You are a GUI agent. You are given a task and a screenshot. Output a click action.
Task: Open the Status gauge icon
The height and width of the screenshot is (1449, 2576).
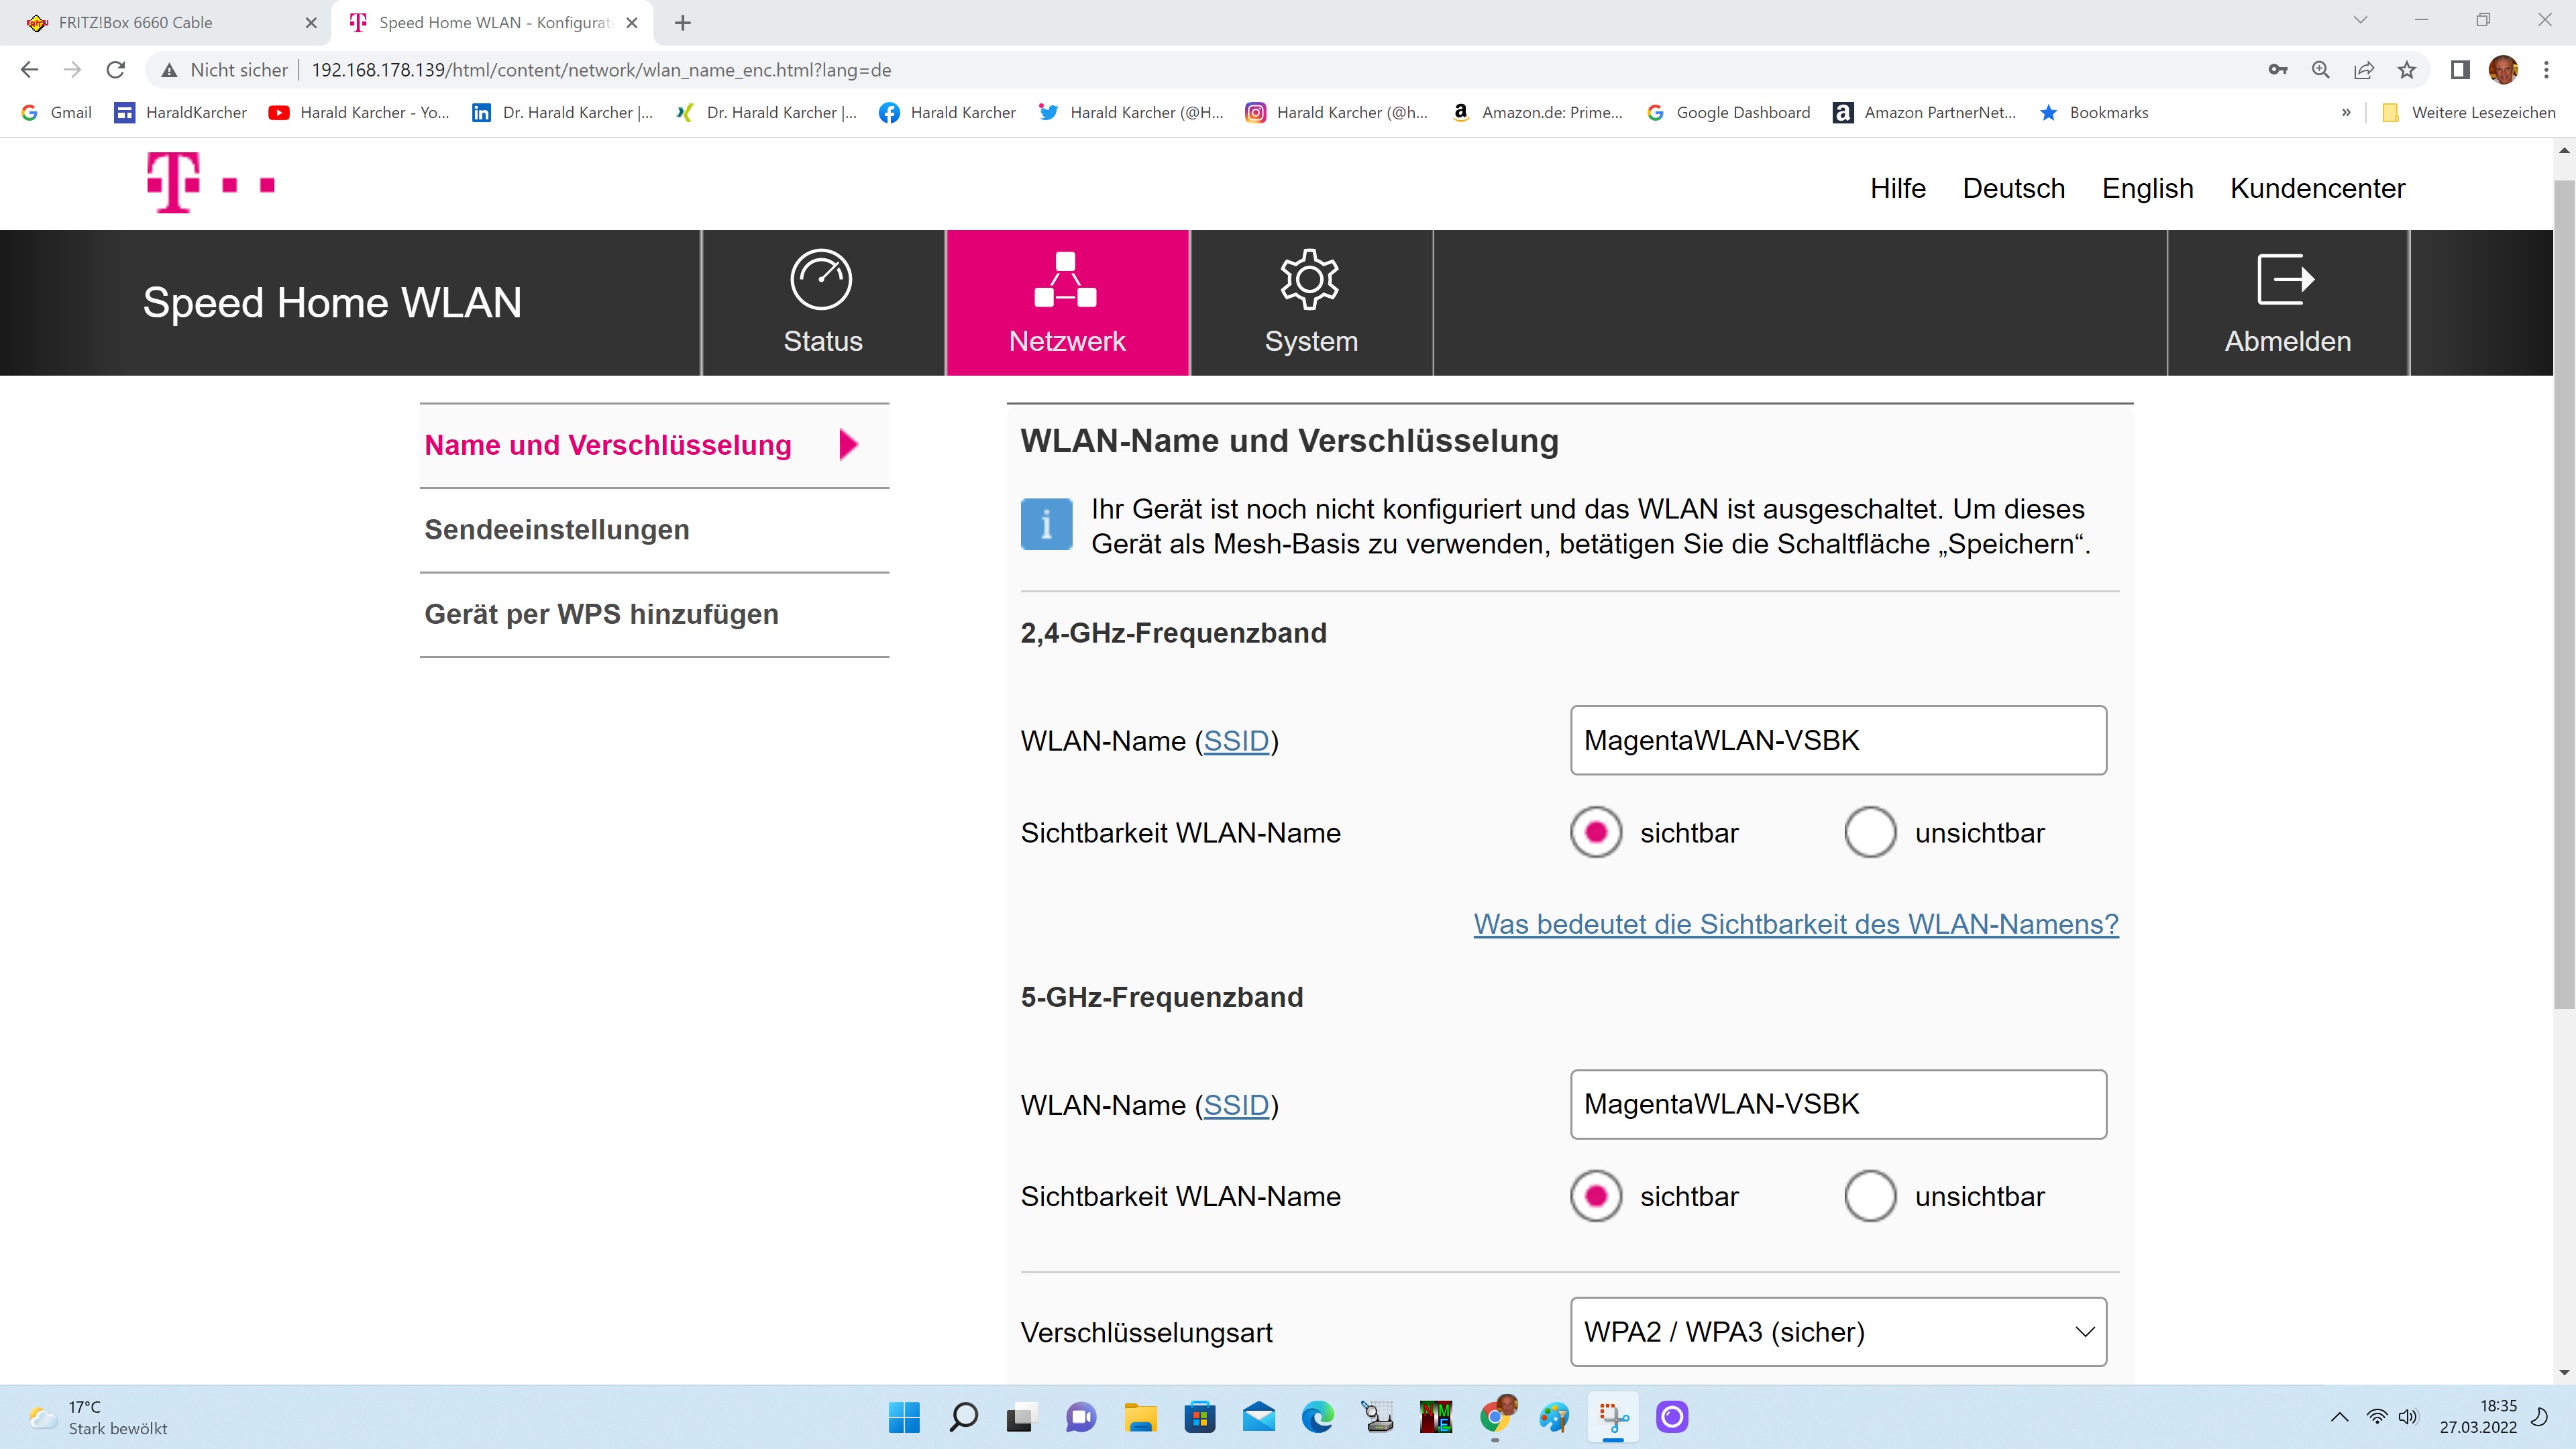point(821,279)
